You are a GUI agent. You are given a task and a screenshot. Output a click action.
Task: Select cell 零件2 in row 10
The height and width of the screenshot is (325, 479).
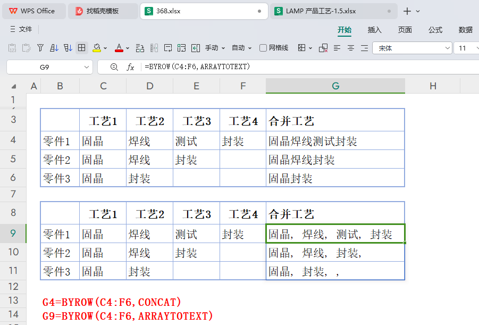tap(60, 253)
